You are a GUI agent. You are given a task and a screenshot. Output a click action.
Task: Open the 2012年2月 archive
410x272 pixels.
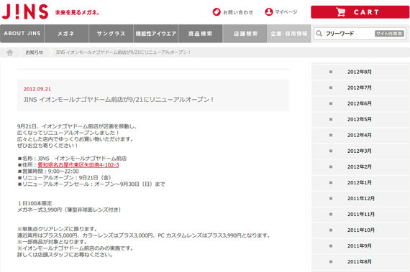coord(360,167)
